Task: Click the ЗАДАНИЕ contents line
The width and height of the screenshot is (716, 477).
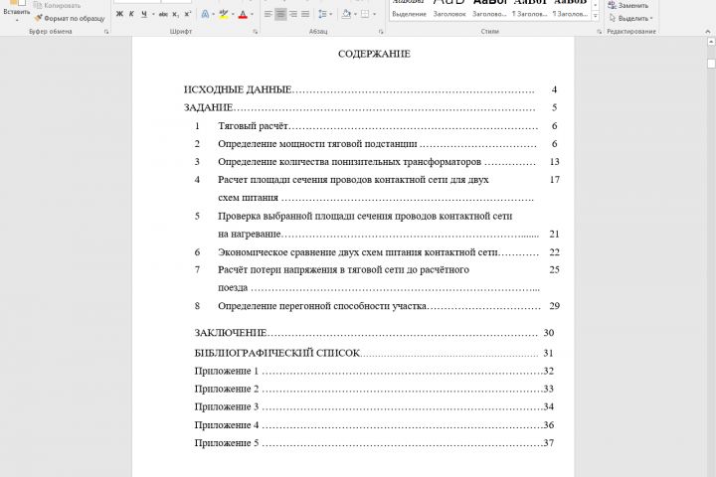Action: [370, 107]
